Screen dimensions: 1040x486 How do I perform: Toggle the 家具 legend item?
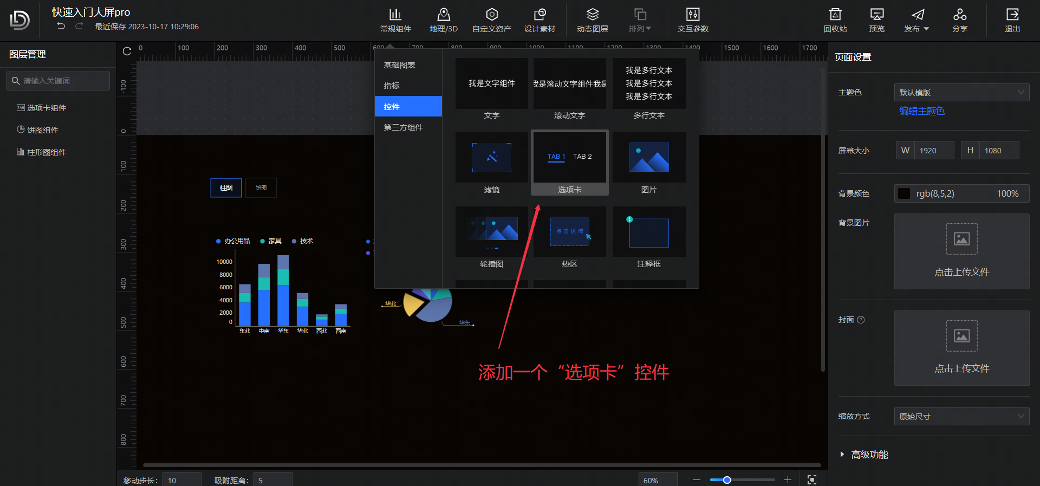[271, 241]
